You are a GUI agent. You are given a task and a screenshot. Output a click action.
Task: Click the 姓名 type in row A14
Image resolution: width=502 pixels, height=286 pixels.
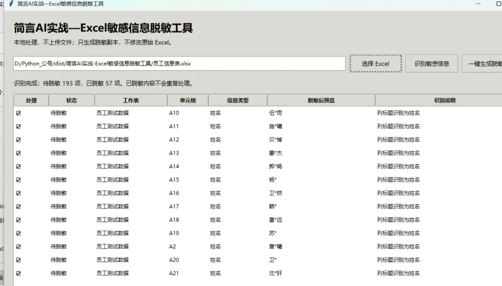click(216, 166)
